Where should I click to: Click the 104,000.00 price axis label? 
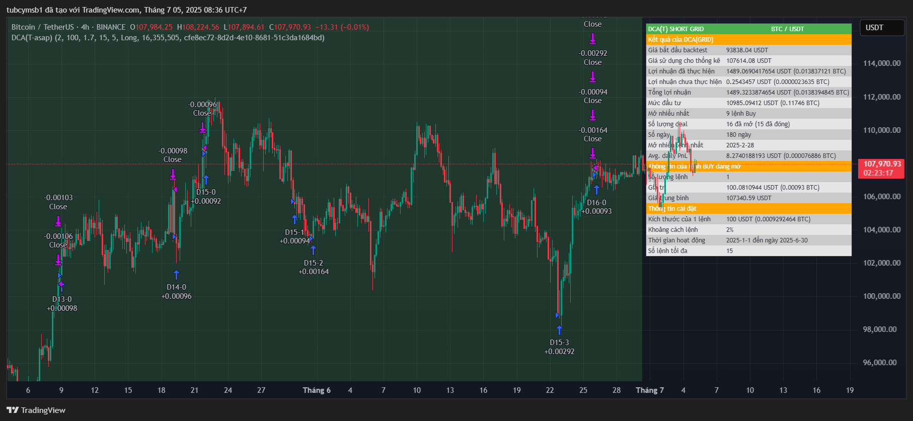(882, 230)
